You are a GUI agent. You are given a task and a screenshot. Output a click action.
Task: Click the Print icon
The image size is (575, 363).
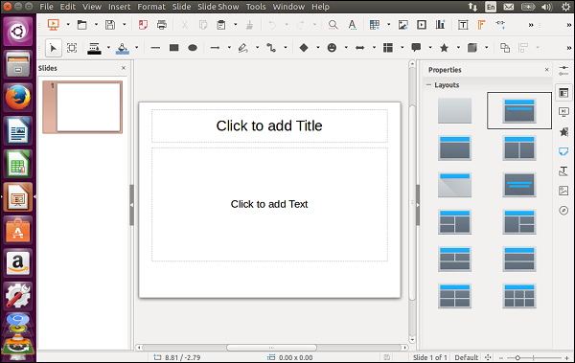162,25
